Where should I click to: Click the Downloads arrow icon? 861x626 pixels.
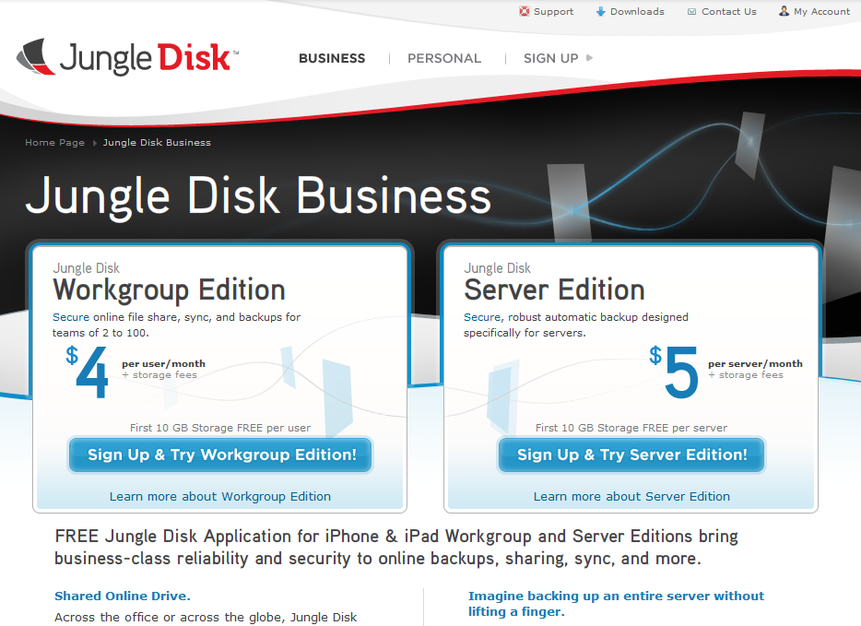[x=601, y=11]
